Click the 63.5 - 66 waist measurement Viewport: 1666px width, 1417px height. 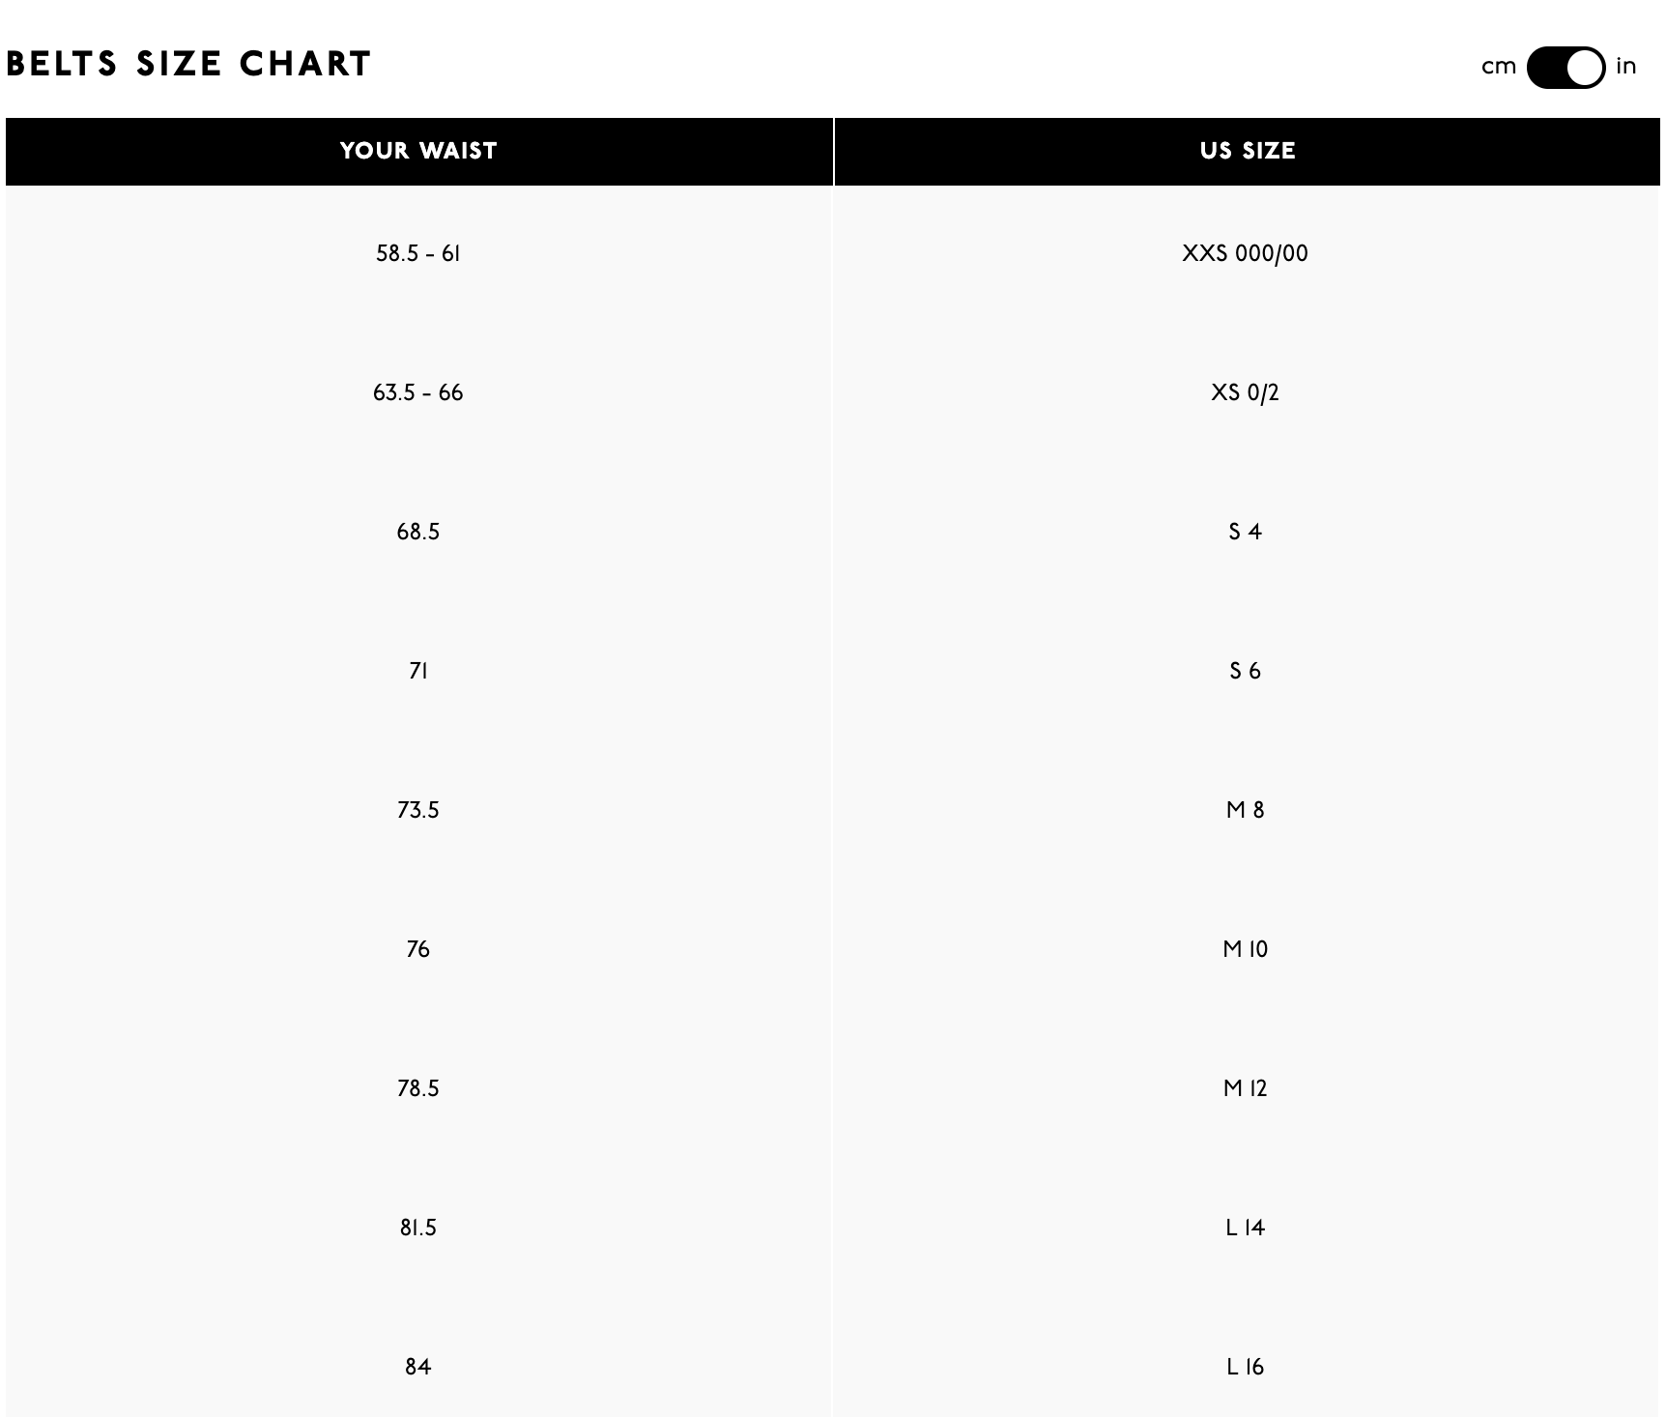click(x=418, y=392)
